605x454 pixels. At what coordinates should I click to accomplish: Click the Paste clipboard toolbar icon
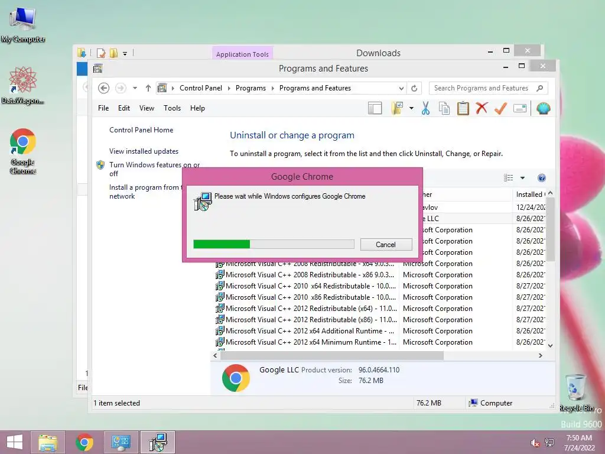point(463,109)
